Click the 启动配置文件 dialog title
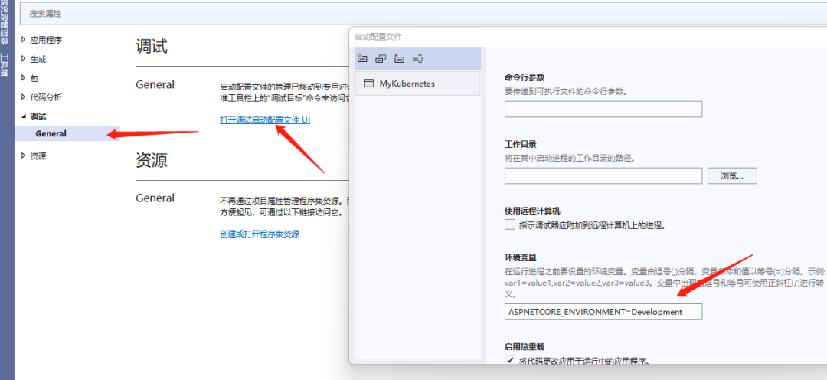 coord(378,37)
